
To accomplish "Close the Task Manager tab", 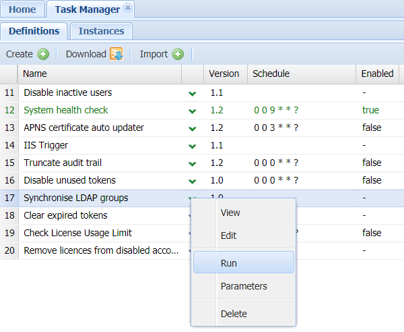I will point(128,9).
